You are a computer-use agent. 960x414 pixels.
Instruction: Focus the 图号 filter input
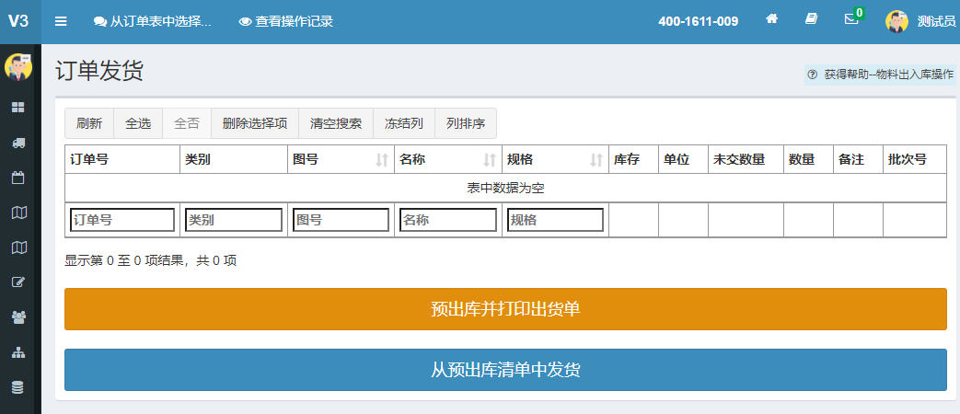point(341,220)
